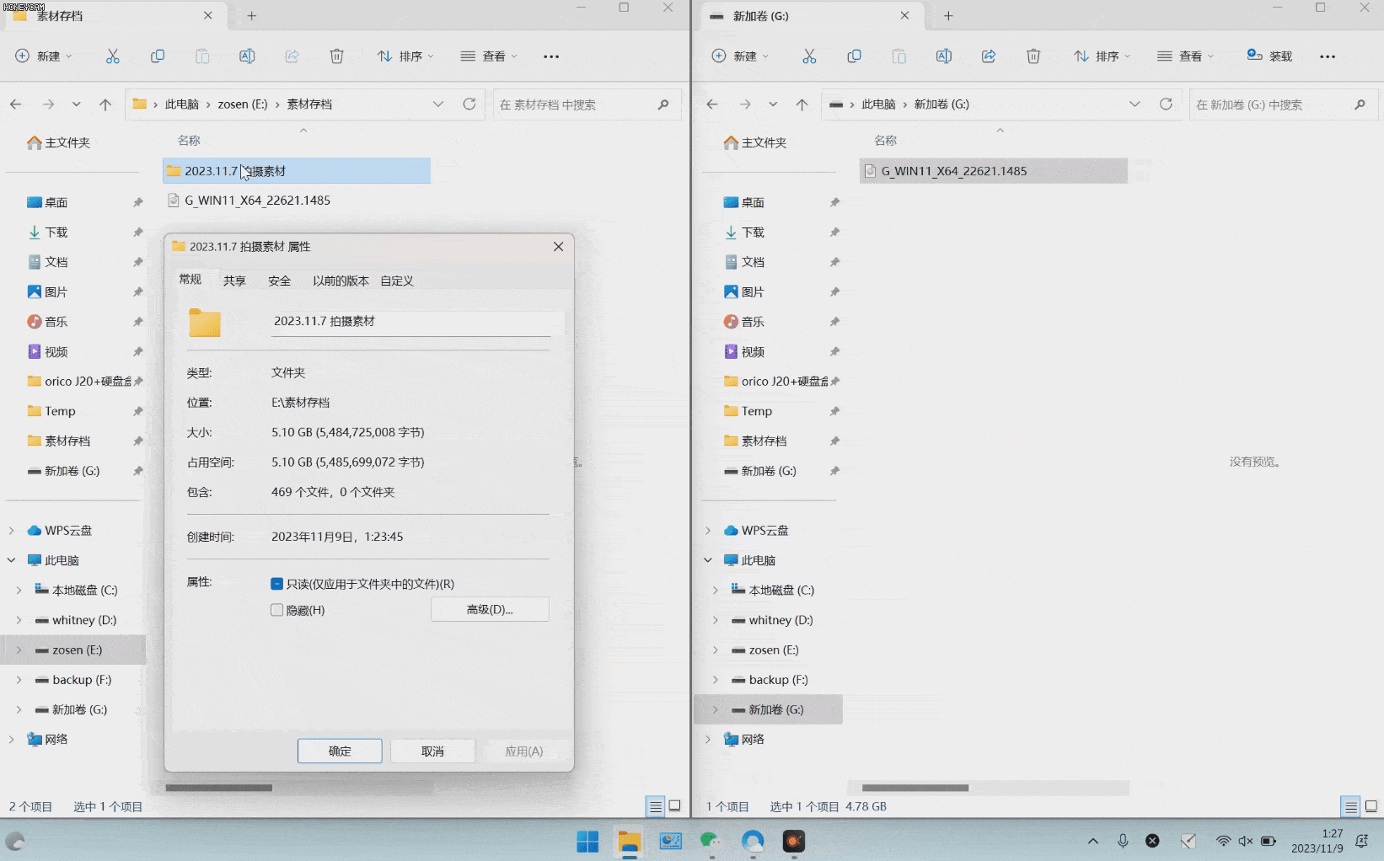Click the Delete trash icon in the G: window
The height and width of the screenshot is (861, 1384).
[x=1033, y=56]
